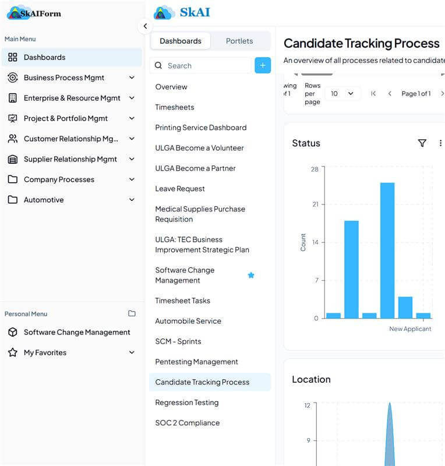
Task: Click the Customer Relationship people icon
Action: [12, 139]
